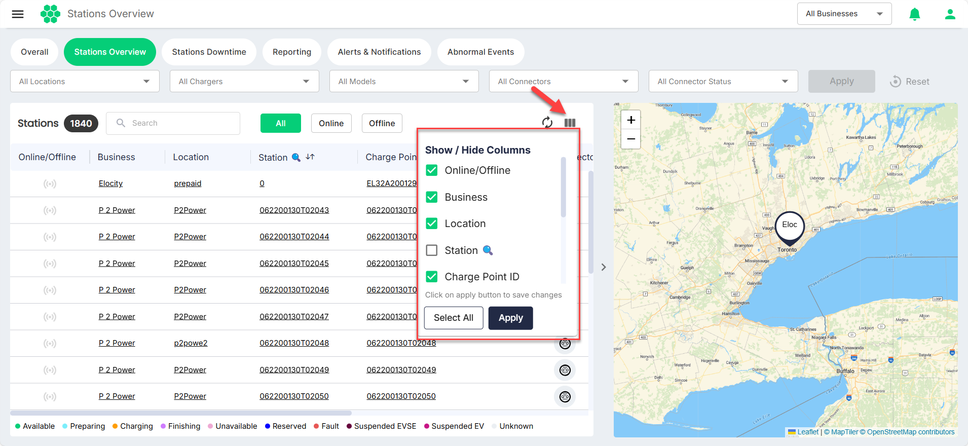
Task: Open the prepaid location link
Action: (188, 183)
